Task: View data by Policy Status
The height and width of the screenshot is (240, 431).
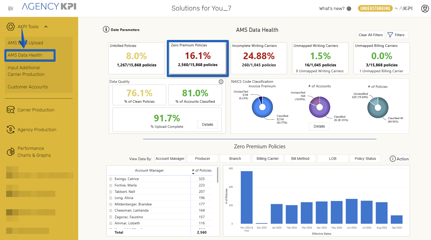Action: [x=365, y=159]
